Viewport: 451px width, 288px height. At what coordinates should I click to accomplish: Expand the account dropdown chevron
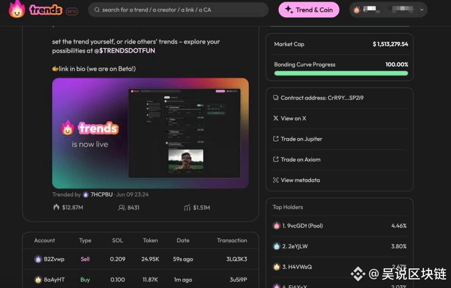point(422,10)
